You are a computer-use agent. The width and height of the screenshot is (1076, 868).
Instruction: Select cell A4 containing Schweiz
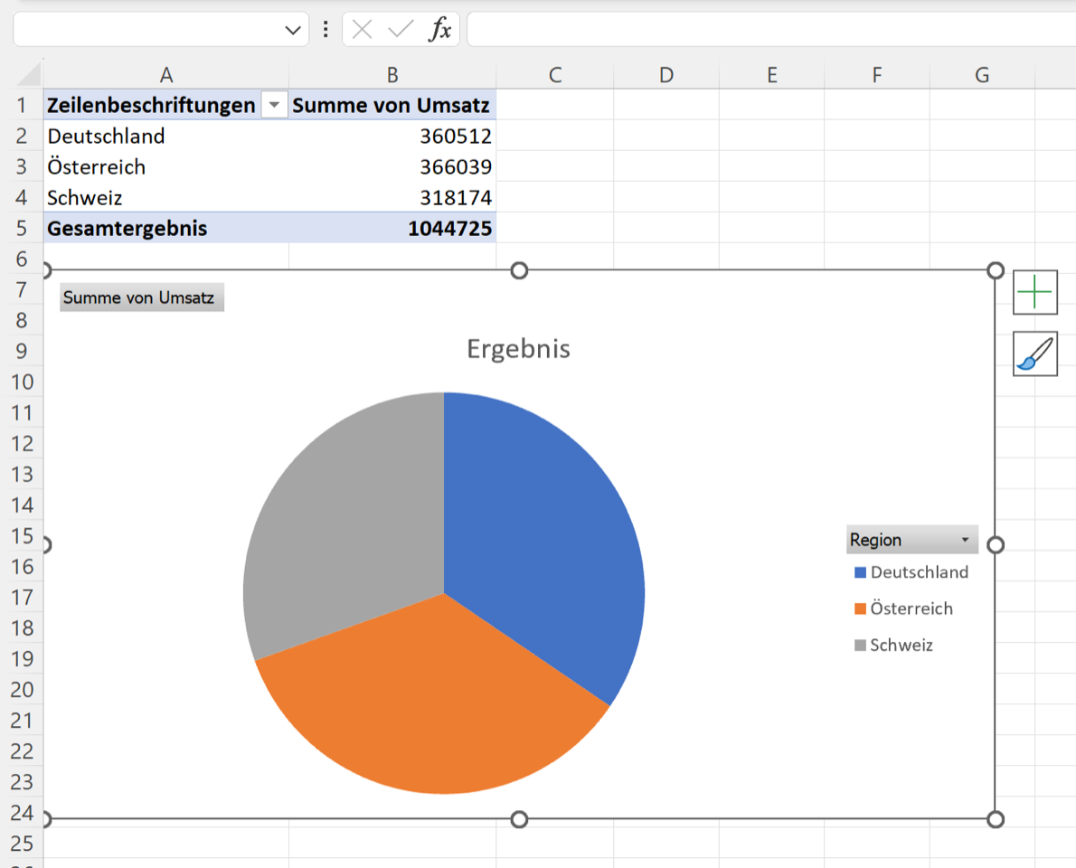point(166,198)
